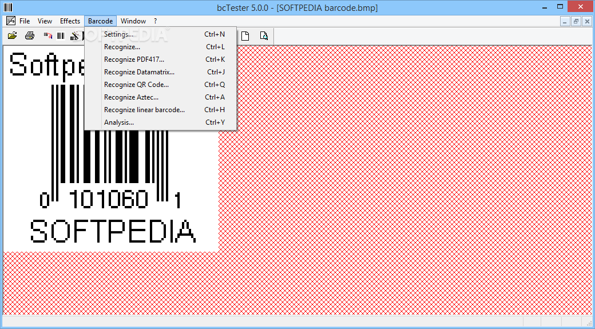
Task: Click the printer icon in toolbar
Action: click(30, 35)
